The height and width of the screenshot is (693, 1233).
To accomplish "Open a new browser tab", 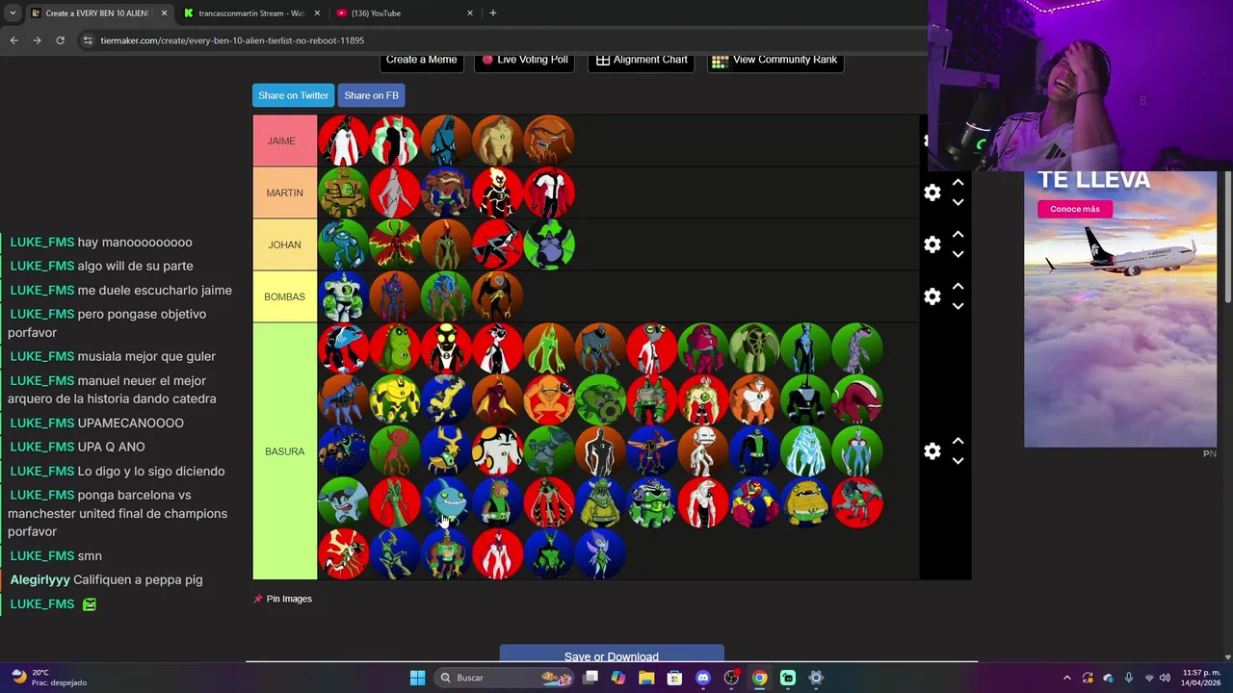I will (x=492, y=13).
